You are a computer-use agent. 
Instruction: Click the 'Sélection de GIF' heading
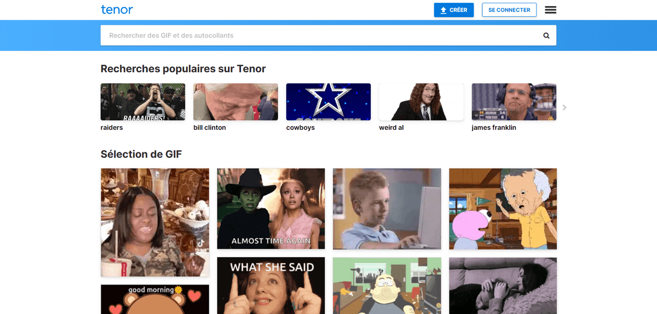click(141, 155)
